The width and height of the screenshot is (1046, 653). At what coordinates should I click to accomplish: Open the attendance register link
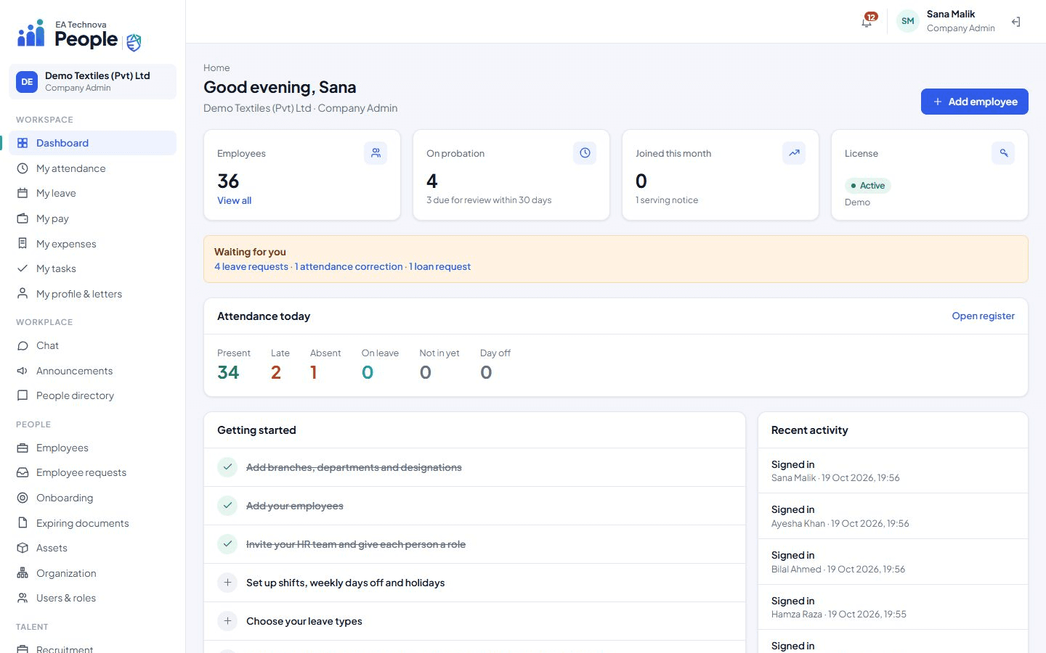tap(983, 316)
